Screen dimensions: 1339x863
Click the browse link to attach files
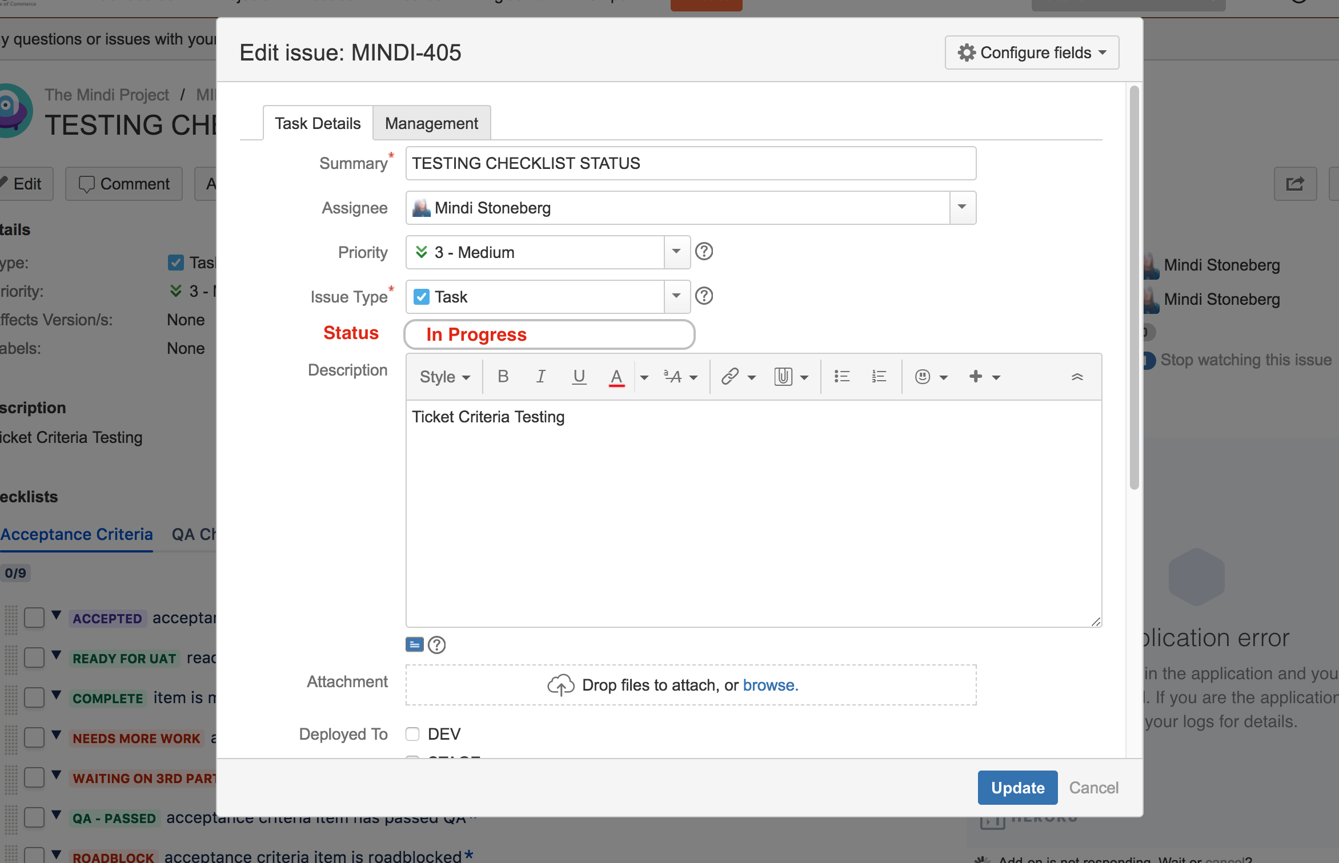click(x=769, y=685)
